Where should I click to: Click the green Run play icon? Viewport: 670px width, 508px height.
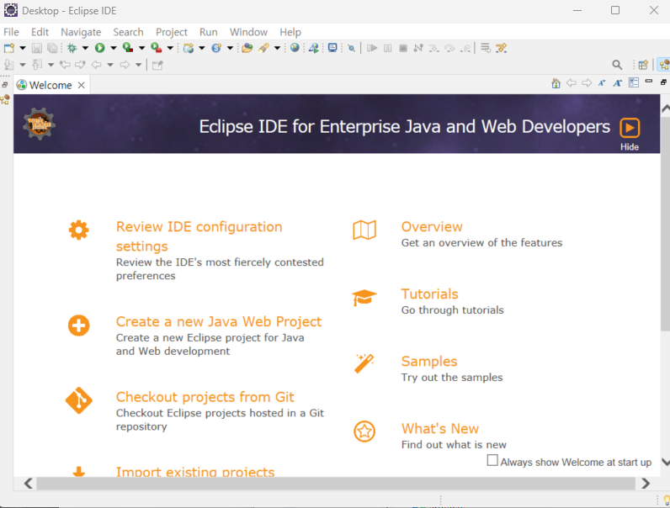99,48
